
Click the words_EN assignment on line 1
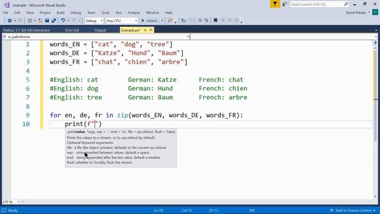click(x=111, y=45)
